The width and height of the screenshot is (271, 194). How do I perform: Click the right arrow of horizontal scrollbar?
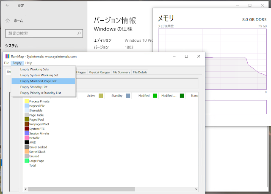click(x=196, y=189)
